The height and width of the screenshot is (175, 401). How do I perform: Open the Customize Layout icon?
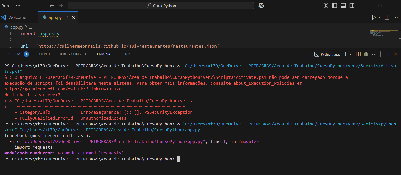[x=326, y=6]
